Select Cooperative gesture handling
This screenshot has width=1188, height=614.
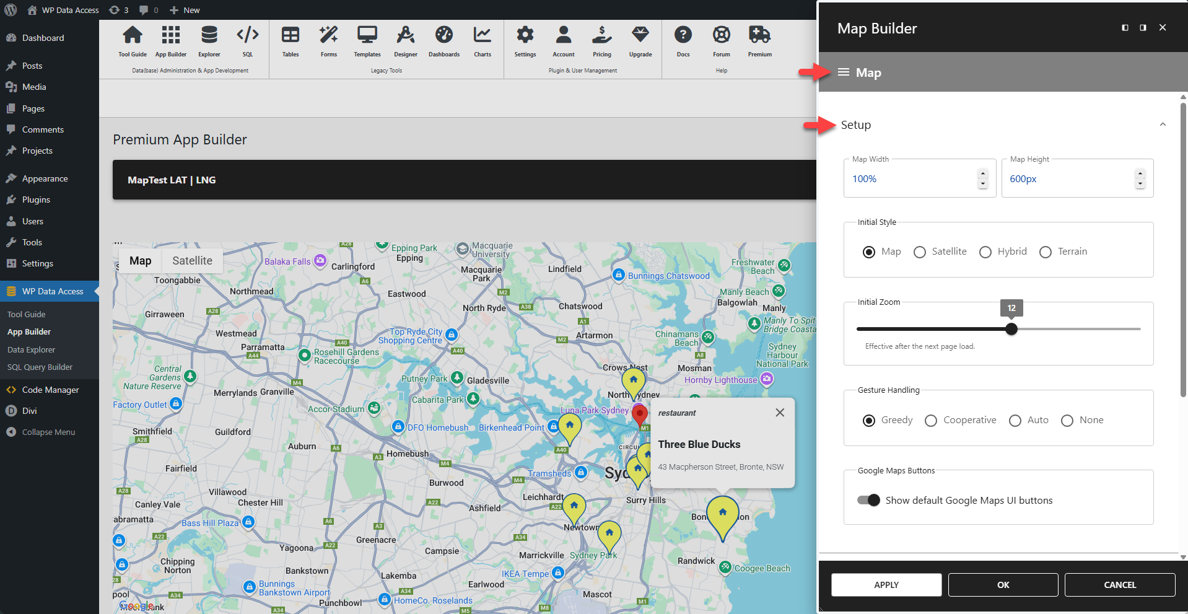coord(930,421)
